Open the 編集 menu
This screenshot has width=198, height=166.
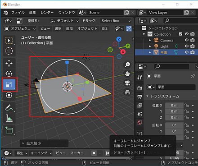pos(32,13)
